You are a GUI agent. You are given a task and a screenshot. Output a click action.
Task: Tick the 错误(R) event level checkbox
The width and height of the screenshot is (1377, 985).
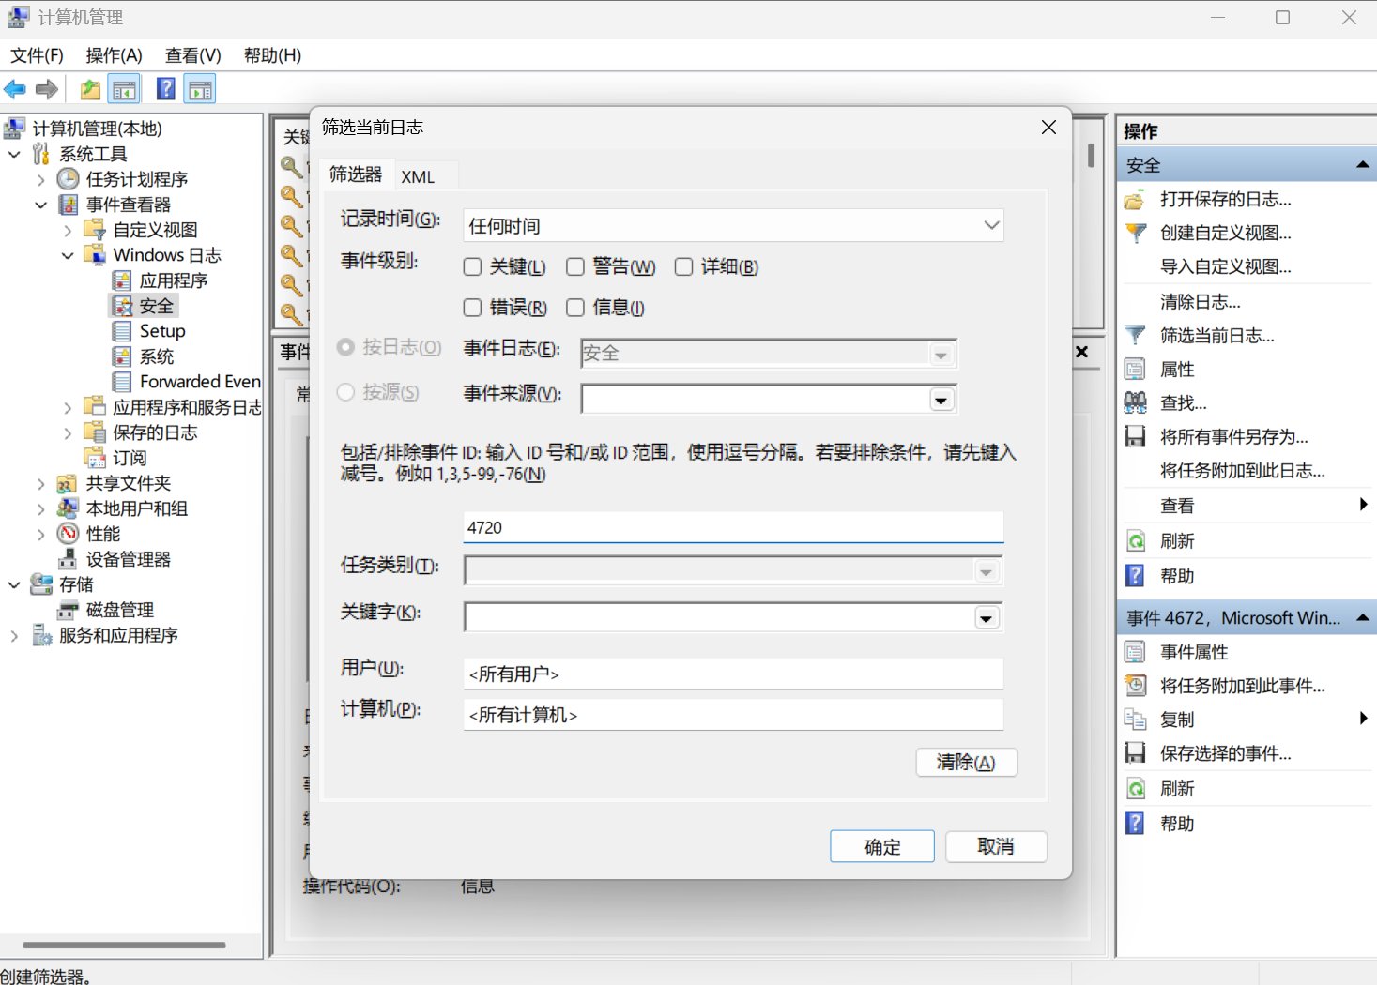point(473,308)
